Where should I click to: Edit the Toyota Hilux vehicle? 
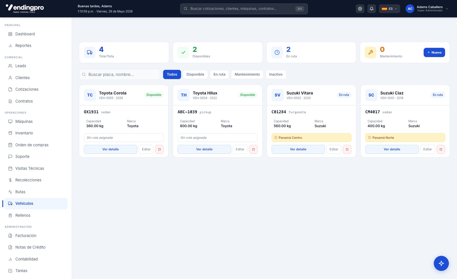click(x=240, y=149)
